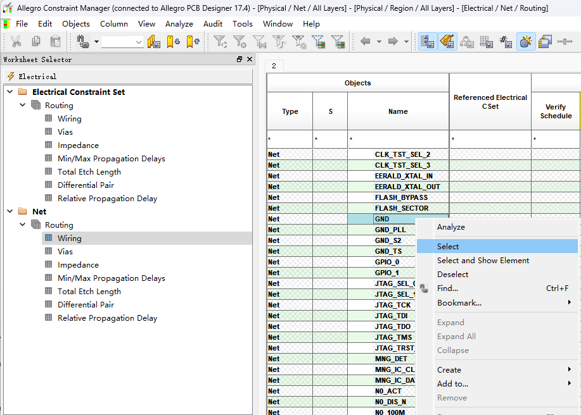The width and height of the screenshot is (581, 415).
Task: Click the Paste clipboard icon
Action: 56,41
